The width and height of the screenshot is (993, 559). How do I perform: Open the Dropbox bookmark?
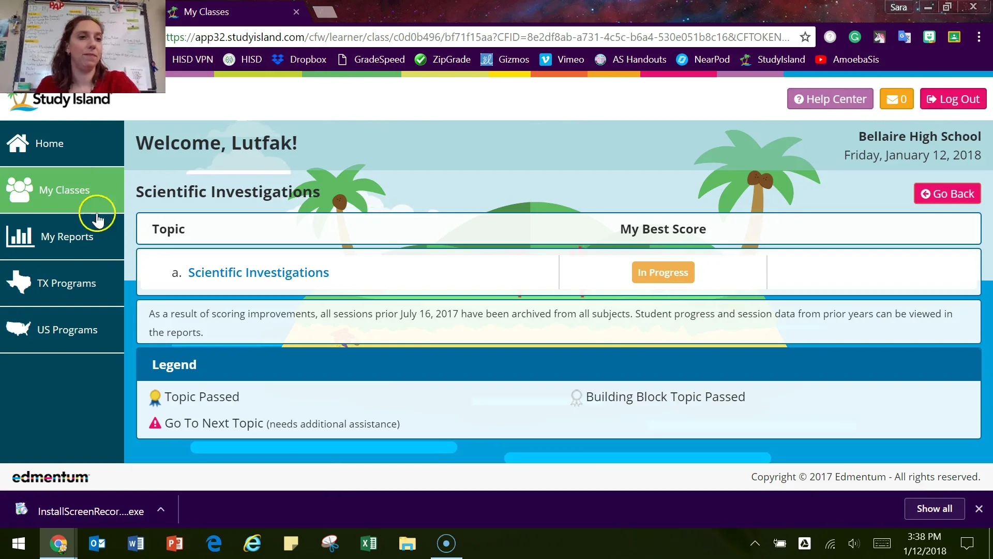299,60
